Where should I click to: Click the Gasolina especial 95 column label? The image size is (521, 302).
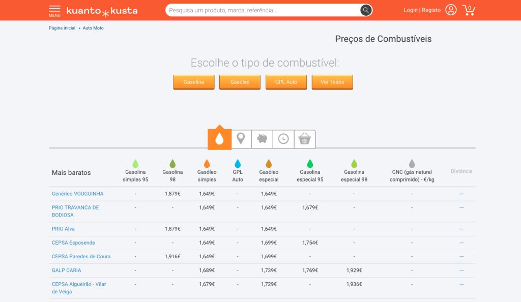(310, 176)
